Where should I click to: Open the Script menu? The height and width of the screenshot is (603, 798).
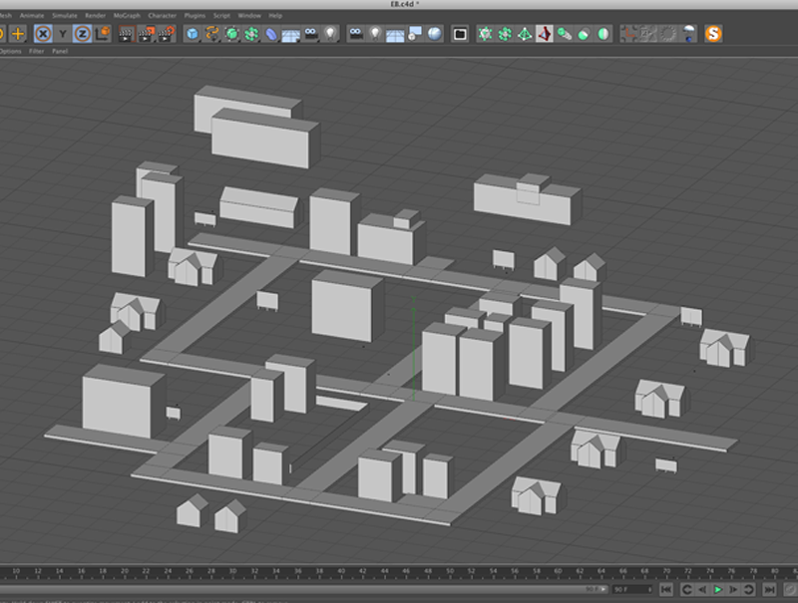tap(221, 16)
